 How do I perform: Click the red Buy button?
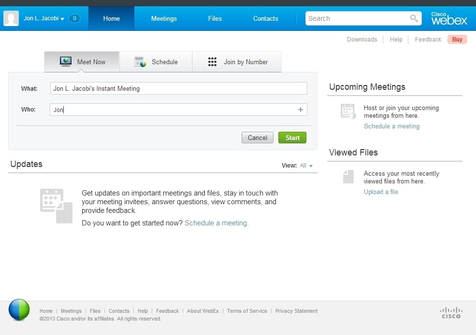click(456, 39)
